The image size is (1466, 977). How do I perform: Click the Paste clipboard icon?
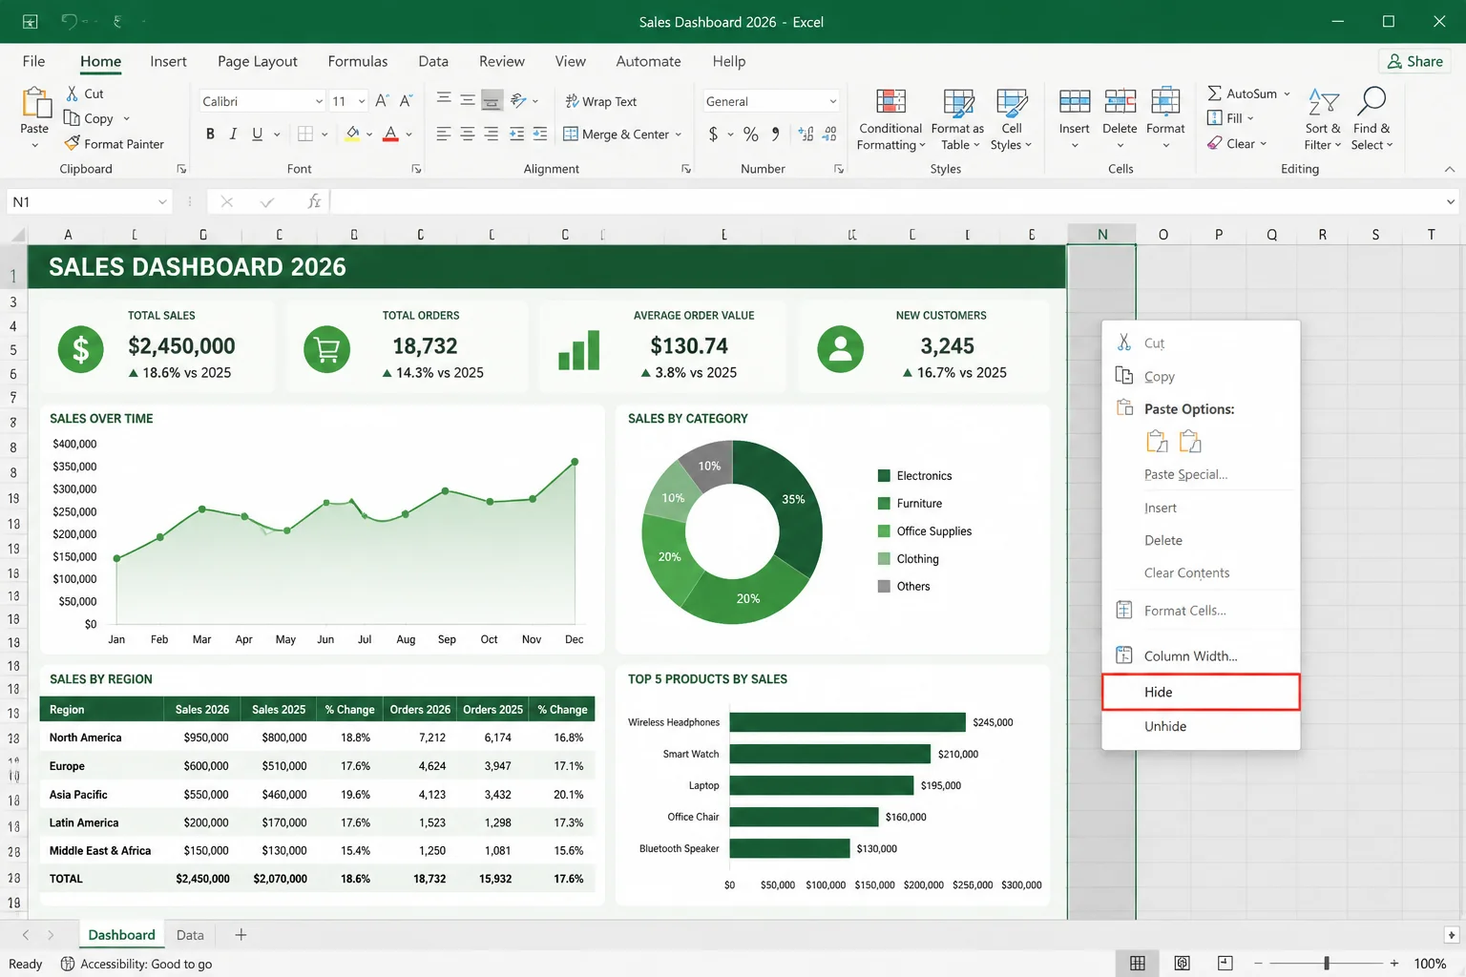[x=36, y=103]
